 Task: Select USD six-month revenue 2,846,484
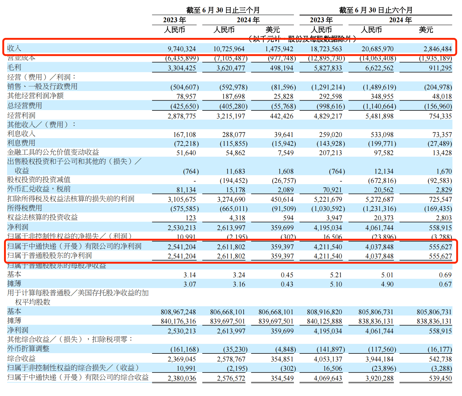(438, 49)
